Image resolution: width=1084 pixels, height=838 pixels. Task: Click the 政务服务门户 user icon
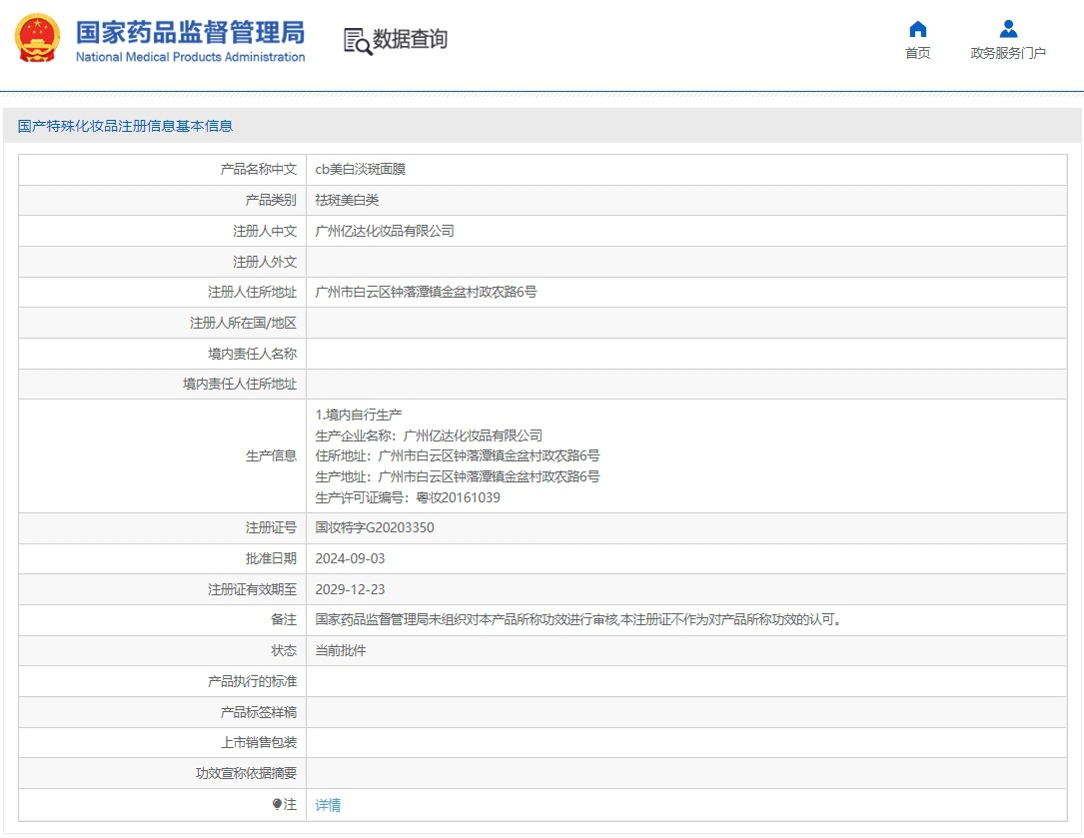coord(1008,29)
